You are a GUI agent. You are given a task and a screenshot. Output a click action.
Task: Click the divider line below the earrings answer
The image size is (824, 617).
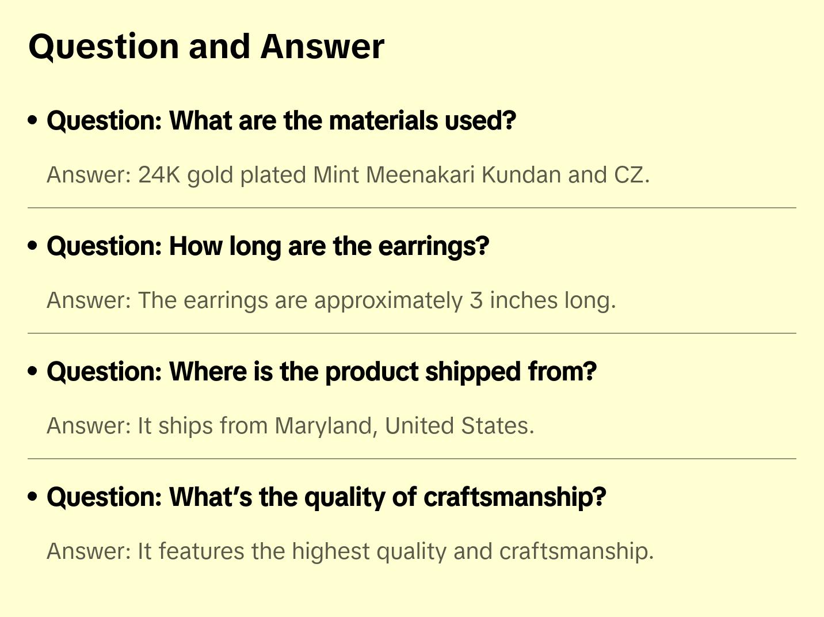412,333
